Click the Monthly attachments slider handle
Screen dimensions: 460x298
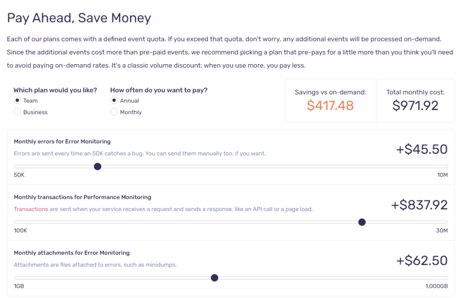pyautogui.click(x=214, y=278)
